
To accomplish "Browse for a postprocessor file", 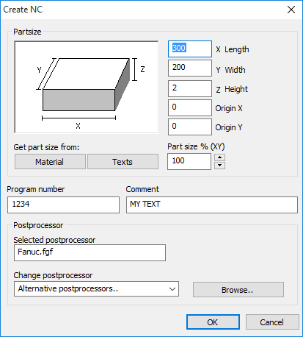I will 238,290.
